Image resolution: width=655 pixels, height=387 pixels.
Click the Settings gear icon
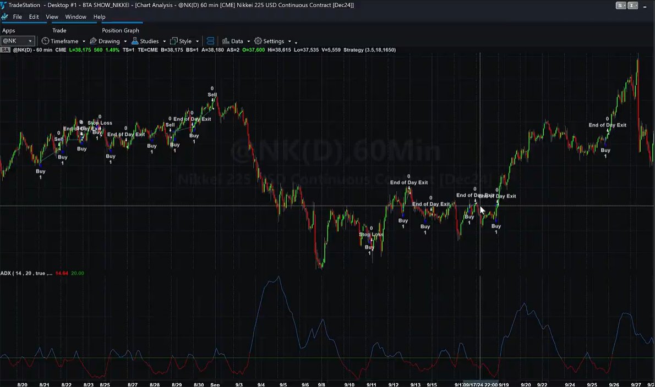tap(258, 41)
